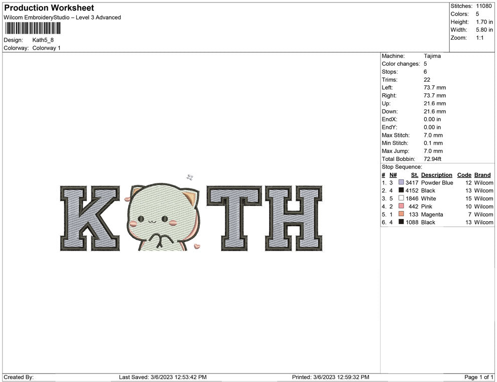Click the Total Bobbin value 72.94ft
This screenshot has height=382, width=497.
pyautogui.click(x=432, y=158)
